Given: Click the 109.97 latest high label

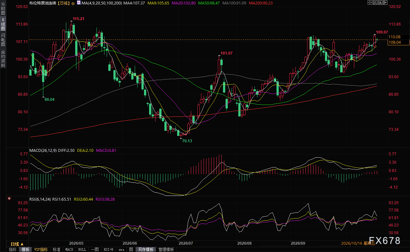Looking at the screenshot, I should tap(382, 32).
